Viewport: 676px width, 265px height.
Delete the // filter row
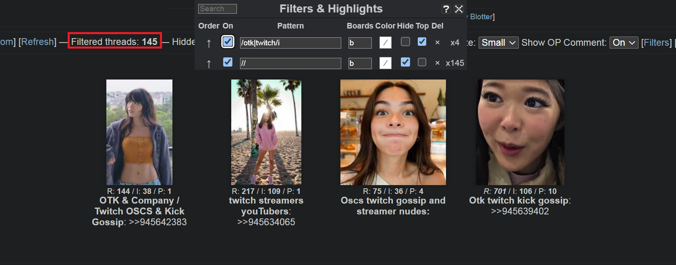tap(438, 63)
